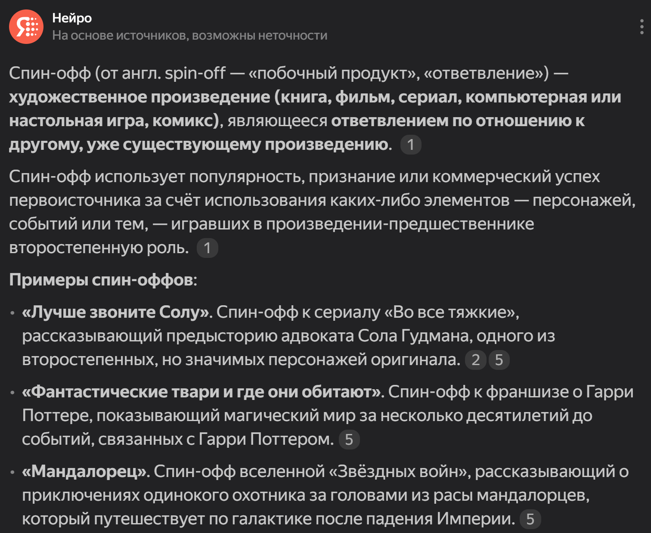Click the bold phrase 'художественное произведение'
Screen dimensions: 651x533
point(139,97)
